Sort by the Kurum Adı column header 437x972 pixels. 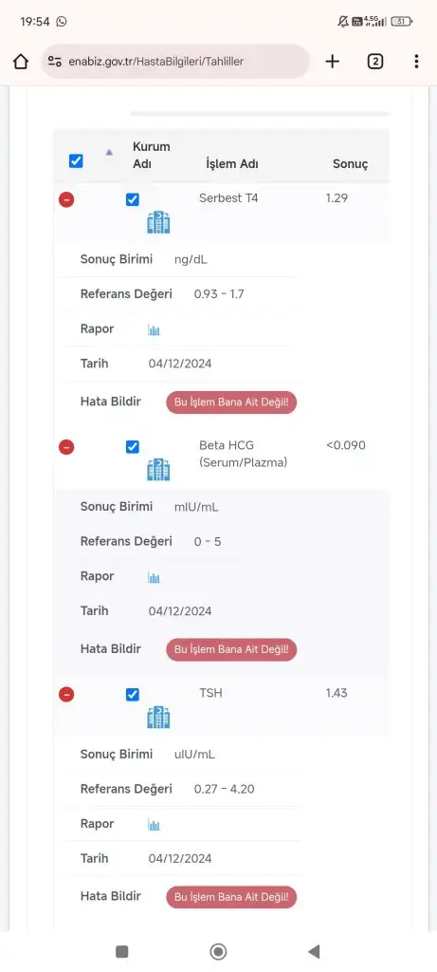coord(151,156)
